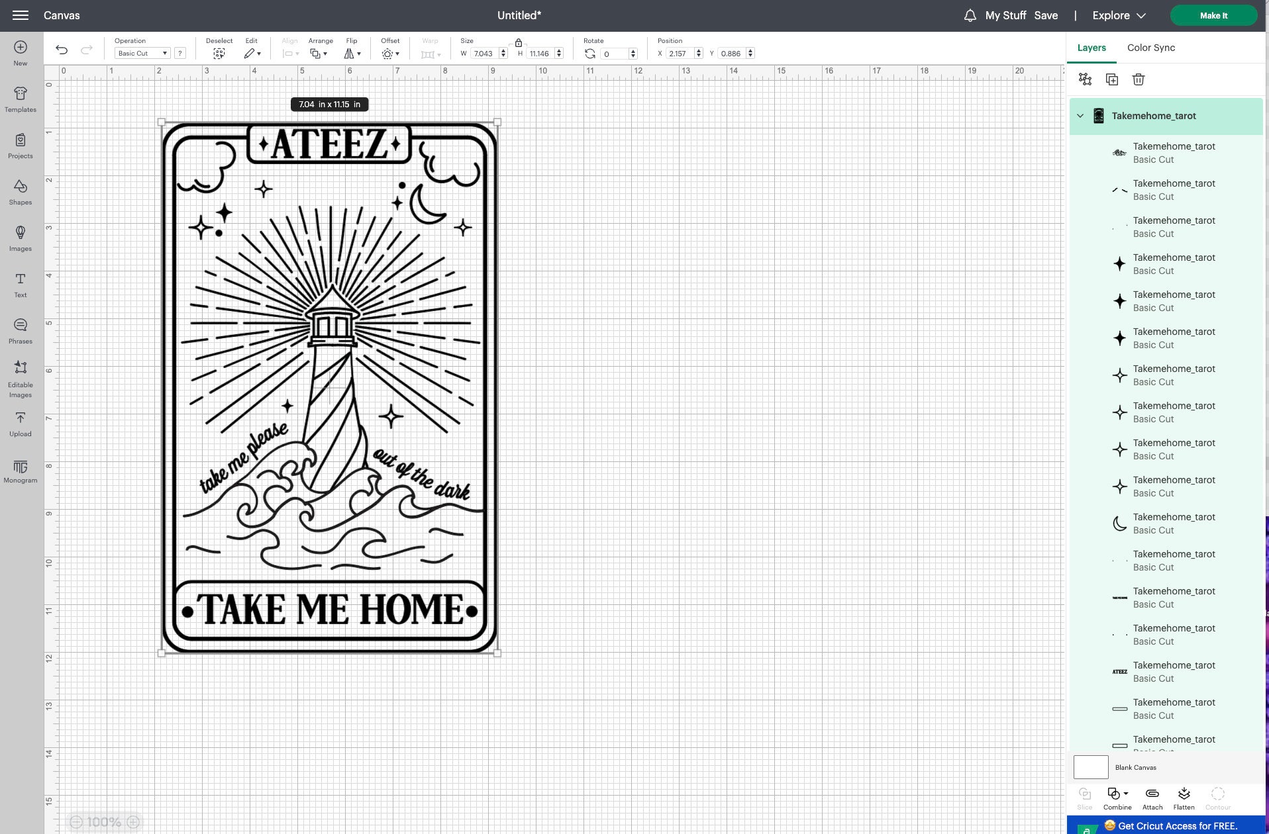Toggle the size aspect ratio lock
The width and height of the screenshot is (1269, 834).
click(519, 42)
